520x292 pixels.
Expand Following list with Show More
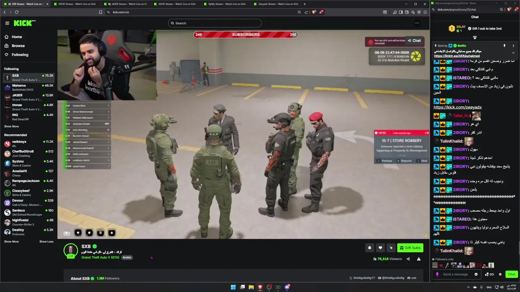(11, 127)
